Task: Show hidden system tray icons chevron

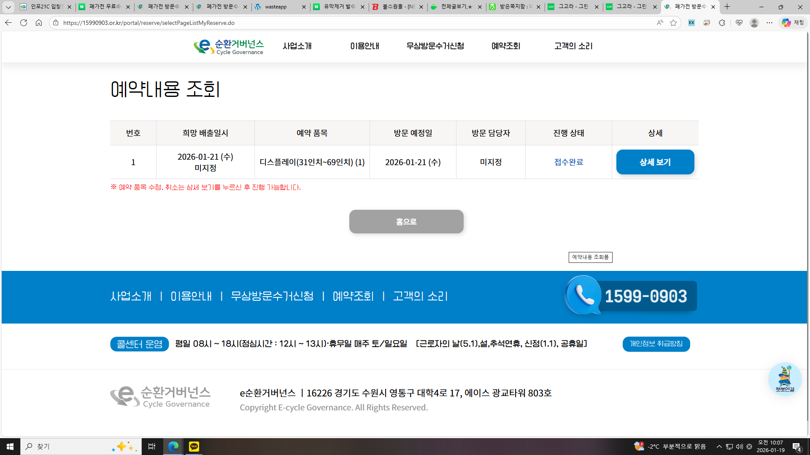Action: pyautogui.click(x=719, y=446)
